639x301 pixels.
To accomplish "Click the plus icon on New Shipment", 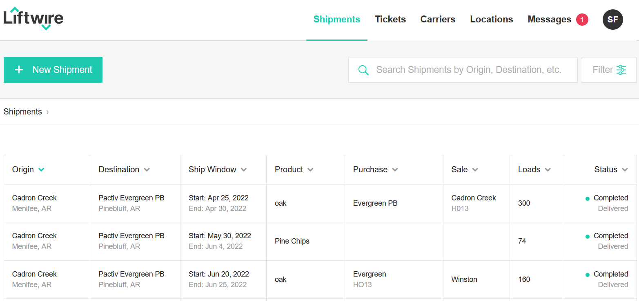I will (19, 70).
